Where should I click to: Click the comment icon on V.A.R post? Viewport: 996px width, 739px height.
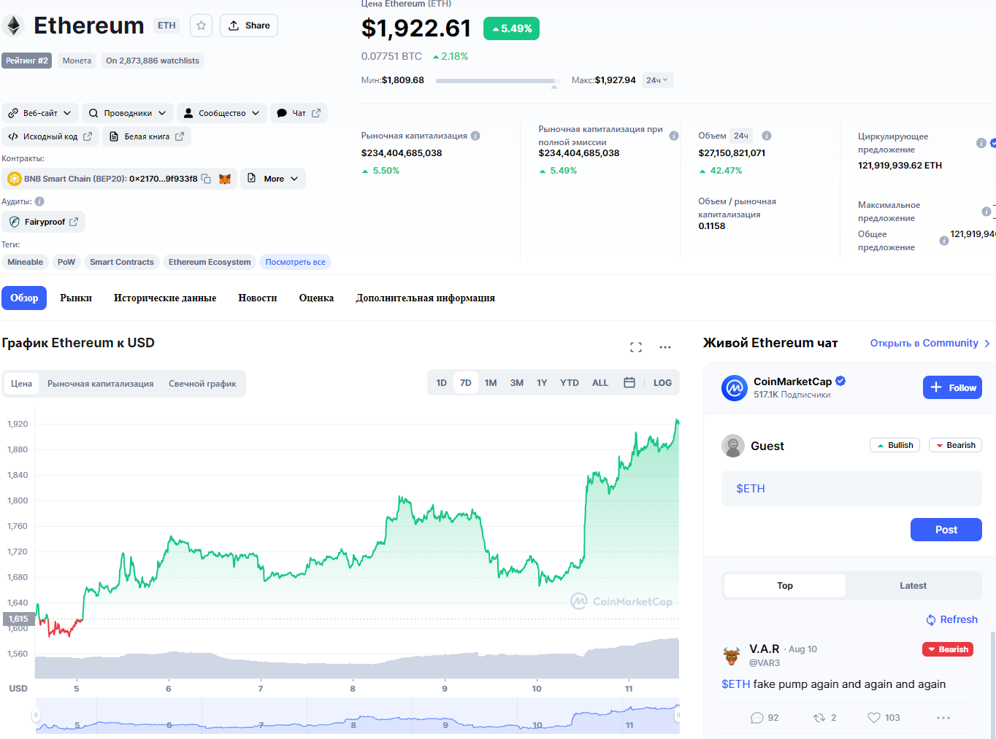757,718
